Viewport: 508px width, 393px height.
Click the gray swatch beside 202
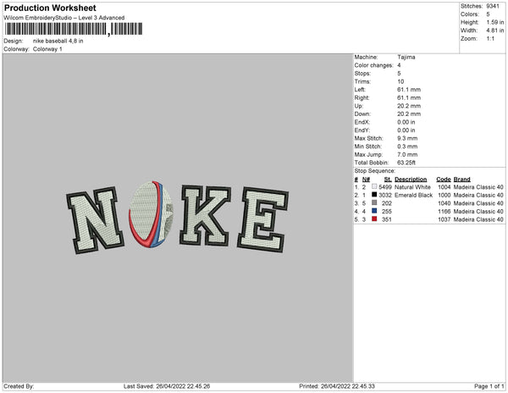point(374,203)
